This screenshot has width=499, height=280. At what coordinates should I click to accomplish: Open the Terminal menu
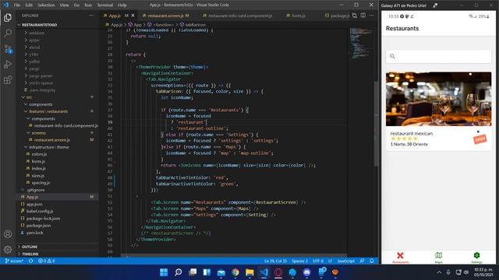tap(105, 5)
